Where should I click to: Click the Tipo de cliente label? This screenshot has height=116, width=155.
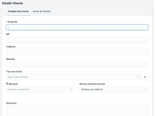point(14,71)
